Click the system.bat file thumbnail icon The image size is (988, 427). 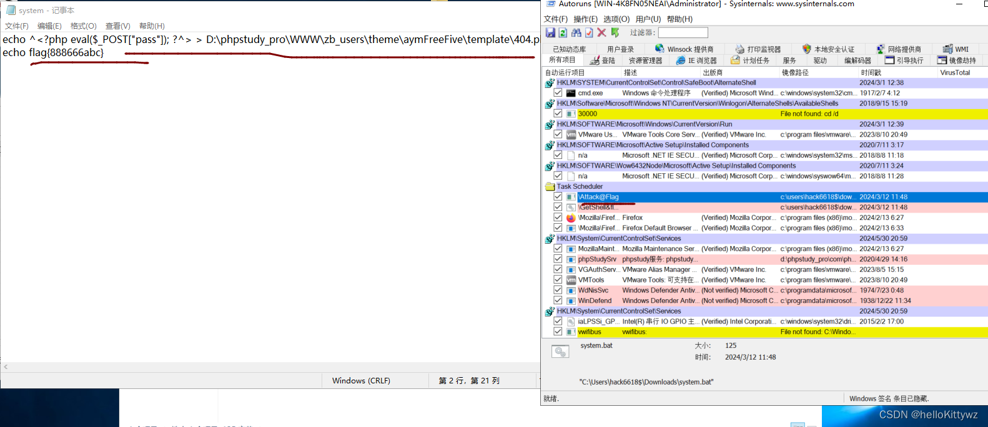pyautogui.click(x=560, y=352)
